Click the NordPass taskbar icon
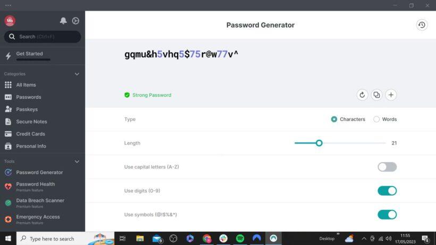Screen dimensions: 436x245 click(x=273, y=238)
